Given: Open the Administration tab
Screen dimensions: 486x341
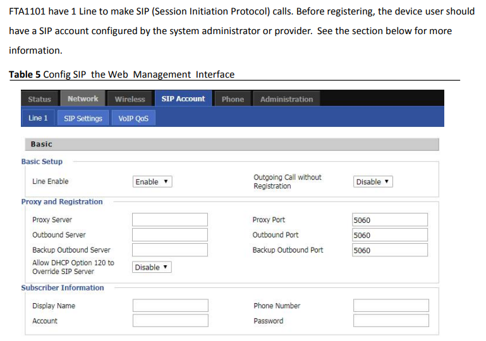Looking at the screenshot, I should pyautogui.click(x=286, y=99).
